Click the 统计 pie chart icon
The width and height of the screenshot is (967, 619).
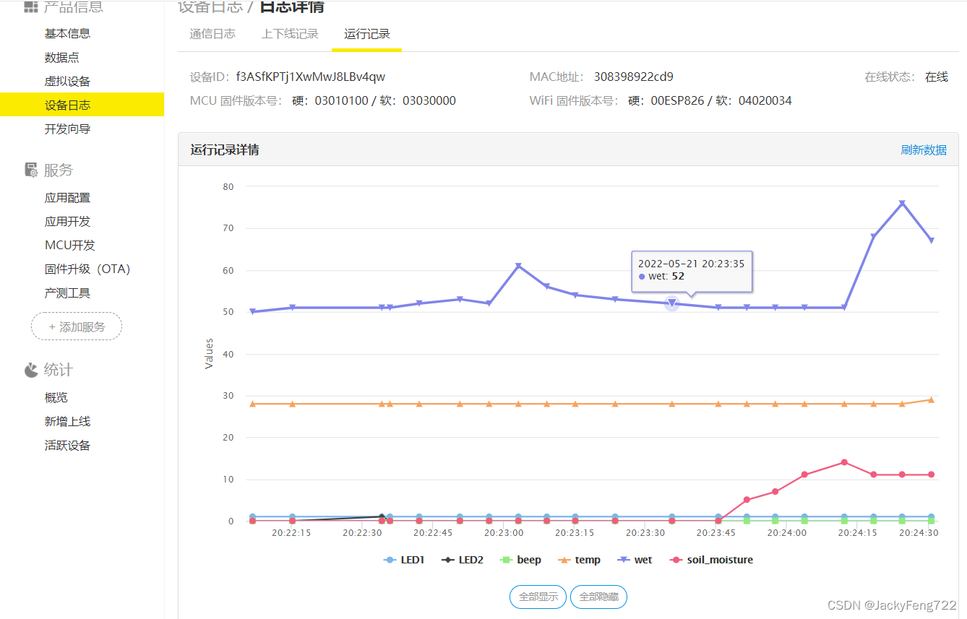31,370
